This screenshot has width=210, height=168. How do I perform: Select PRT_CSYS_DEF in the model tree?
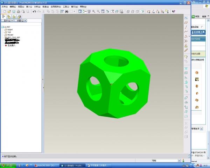coord(12,37)
